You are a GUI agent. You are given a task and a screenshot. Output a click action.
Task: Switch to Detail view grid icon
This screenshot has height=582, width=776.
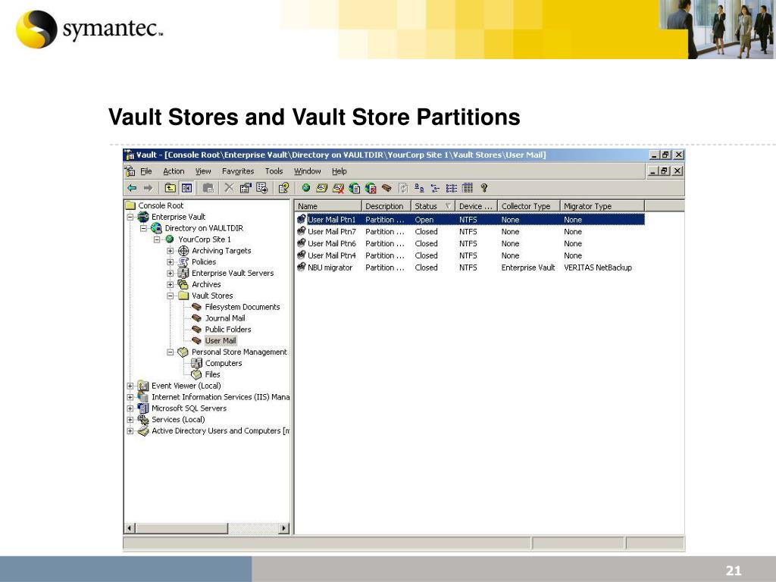[x=467, y=188]
